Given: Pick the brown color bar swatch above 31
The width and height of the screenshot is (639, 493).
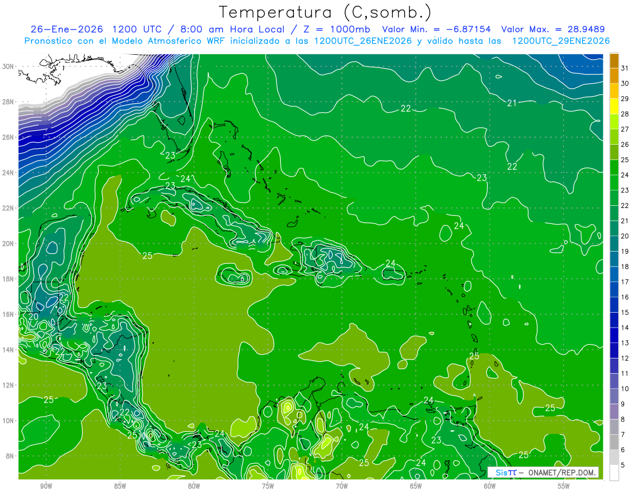Looking at the screenshot, I should tap(614, 61).
